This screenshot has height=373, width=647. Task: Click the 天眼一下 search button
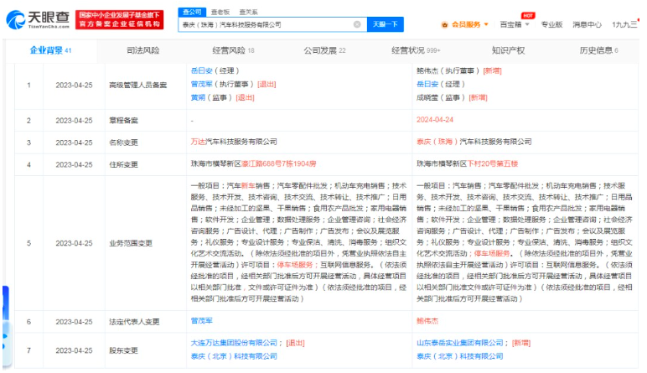[x=385, y=24]
